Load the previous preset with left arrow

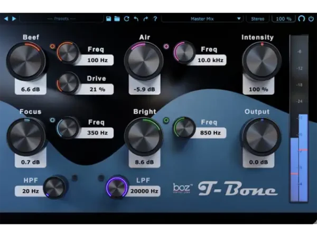(x=6, y=19)
